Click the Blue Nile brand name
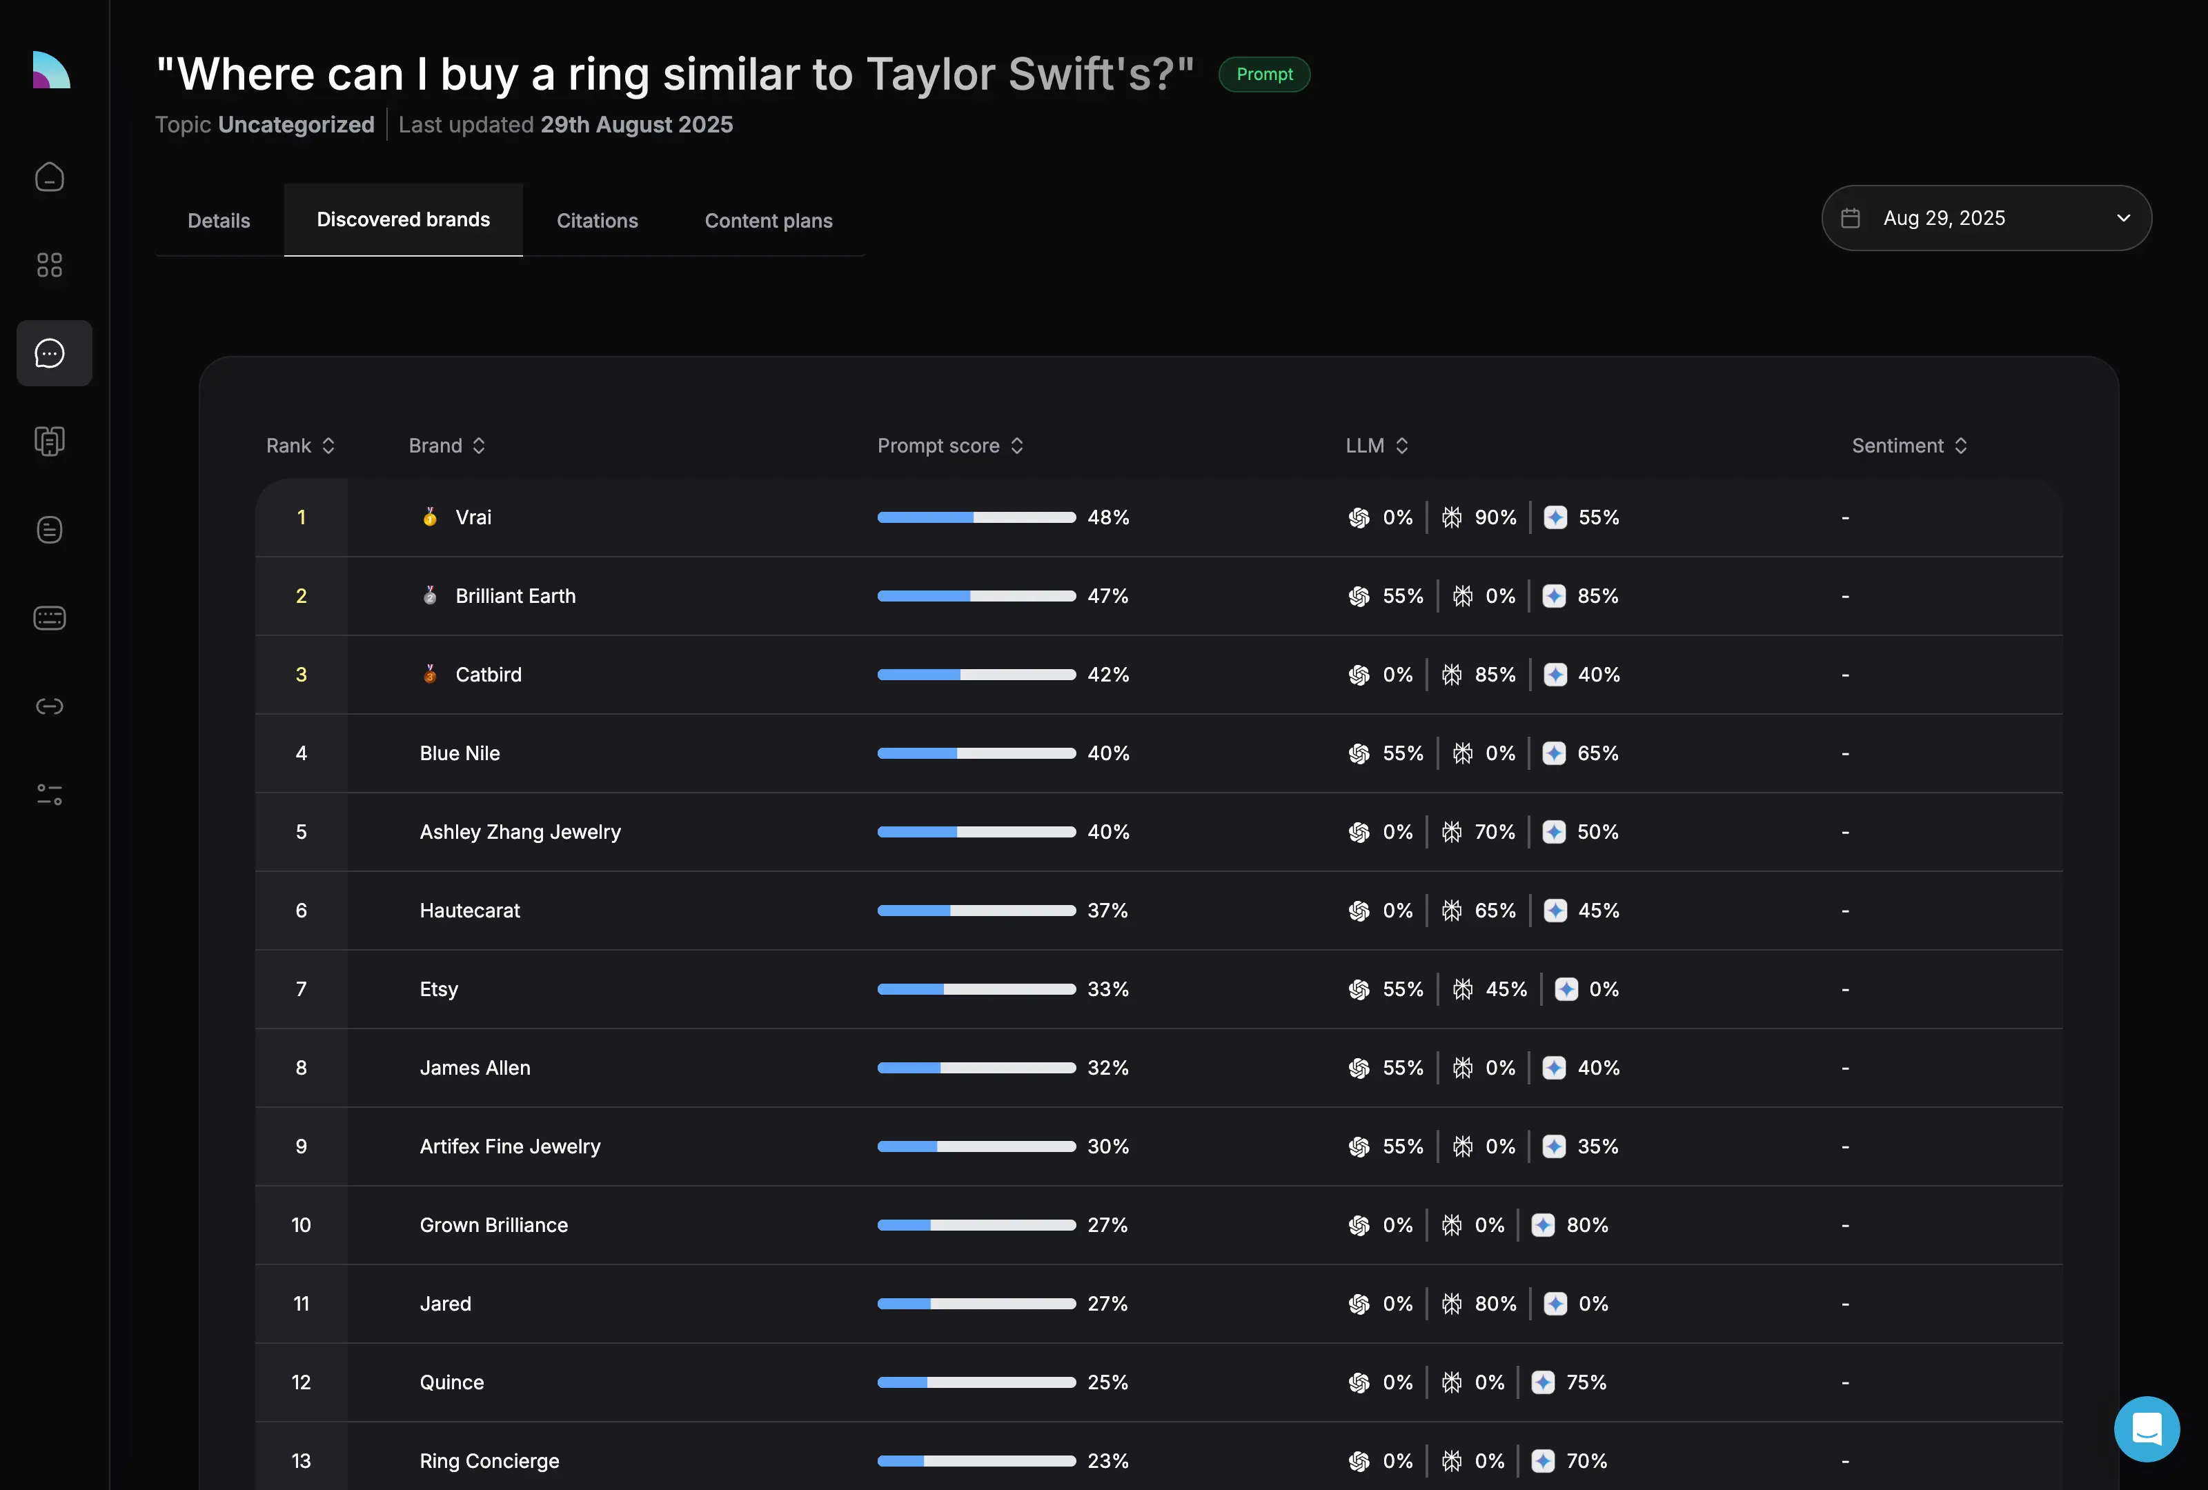 coord(460,753)
